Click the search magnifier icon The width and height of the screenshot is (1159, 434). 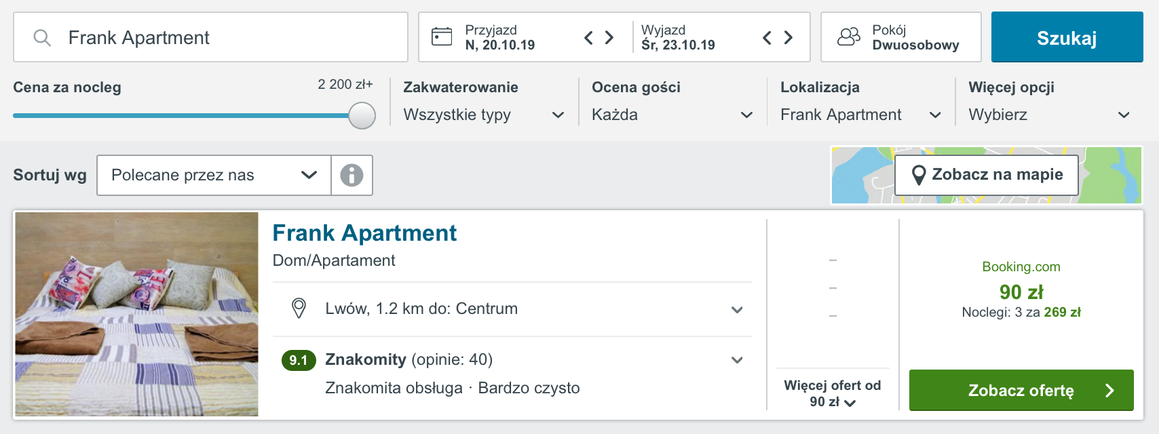42,38
